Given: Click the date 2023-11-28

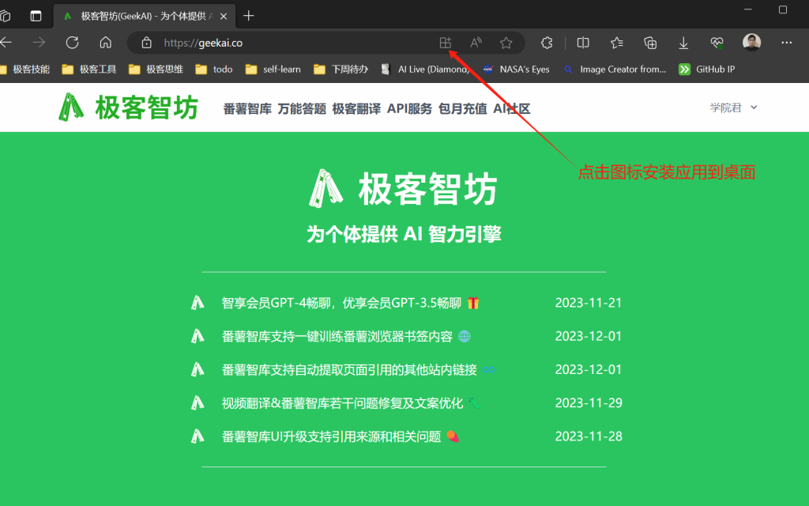Looking at the screenshot, I should pos(589,436).
